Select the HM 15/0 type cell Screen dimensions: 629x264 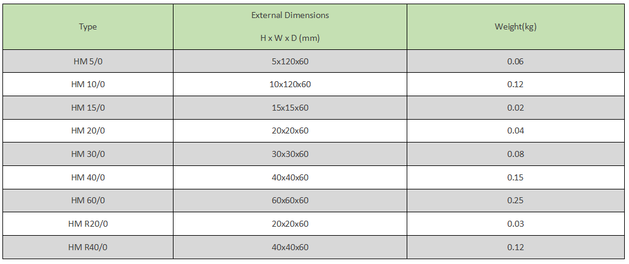coord(88,108)
